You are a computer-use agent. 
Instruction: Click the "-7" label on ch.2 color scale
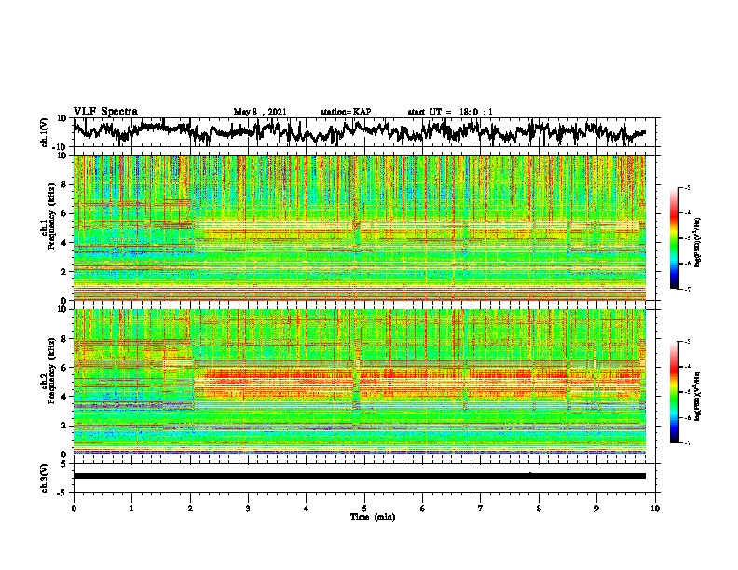tap(688, 442)
